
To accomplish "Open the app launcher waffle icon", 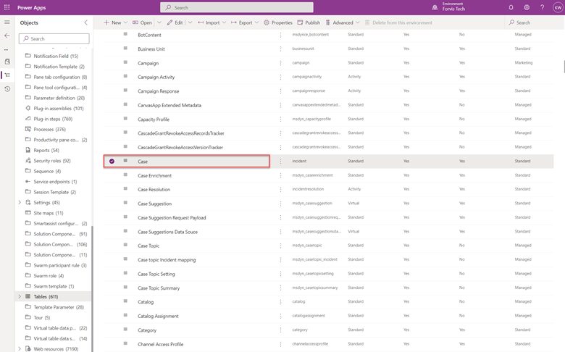I will (7, 7).
